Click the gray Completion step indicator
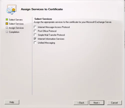The image size is (125, 108). tap(7, 32)
